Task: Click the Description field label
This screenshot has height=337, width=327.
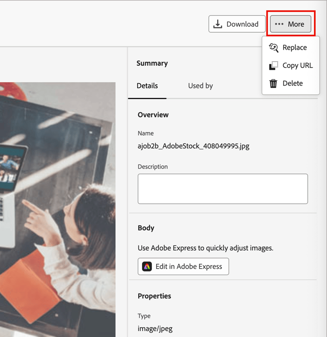Action: point(153,167)
